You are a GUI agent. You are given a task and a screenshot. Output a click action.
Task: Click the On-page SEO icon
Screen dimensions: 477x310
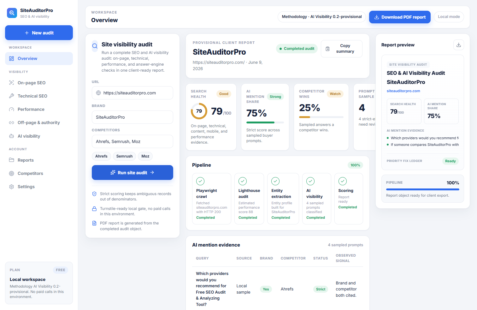[x=12, y=83]
